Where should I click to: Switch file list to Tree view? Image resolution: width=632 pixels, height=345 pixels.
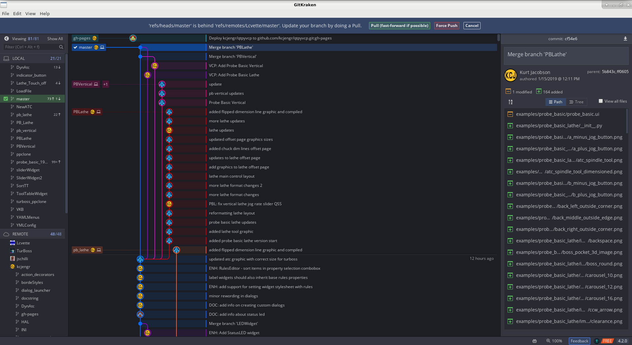click(x=577, y=102)
